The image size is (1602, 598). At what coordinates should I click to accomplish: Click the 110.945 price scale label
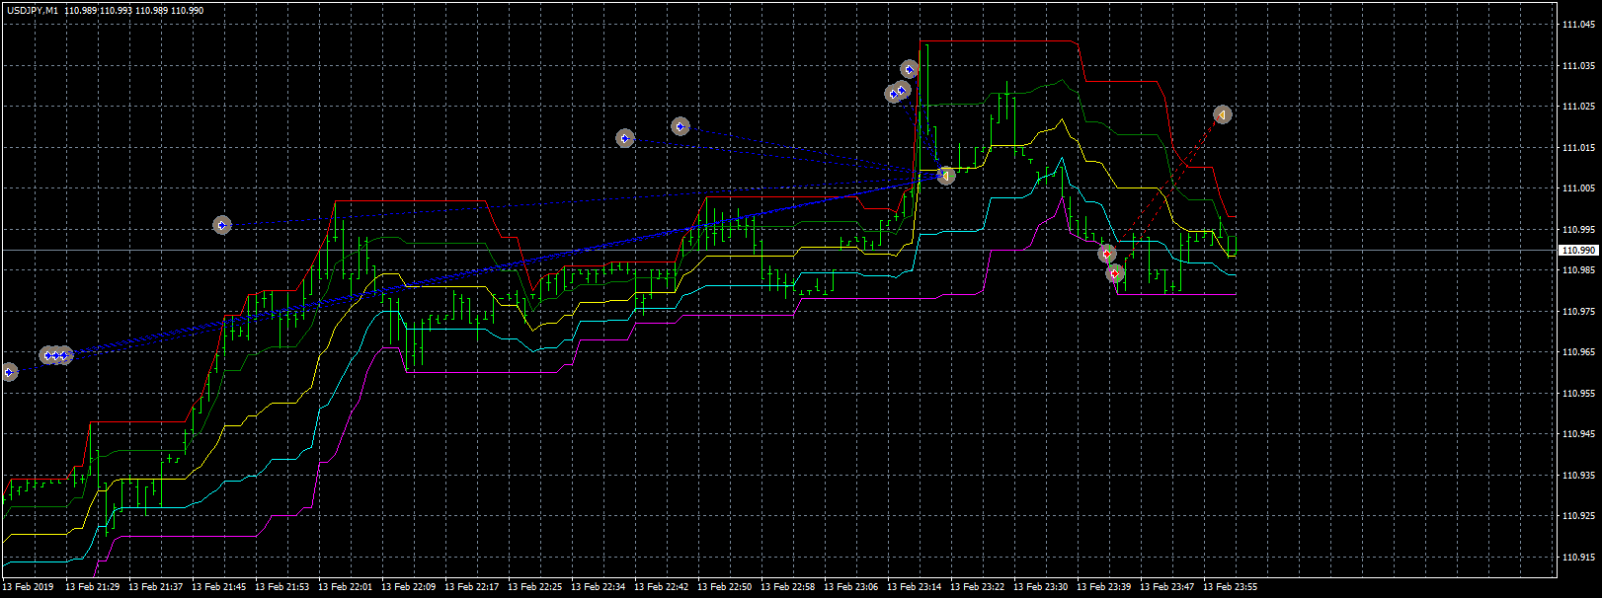(1578, 434)
